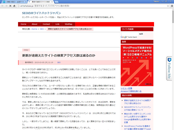Click the 検索 search button
Image resolution: width=174 pixels, height=130 pixels.
point(141,34)
